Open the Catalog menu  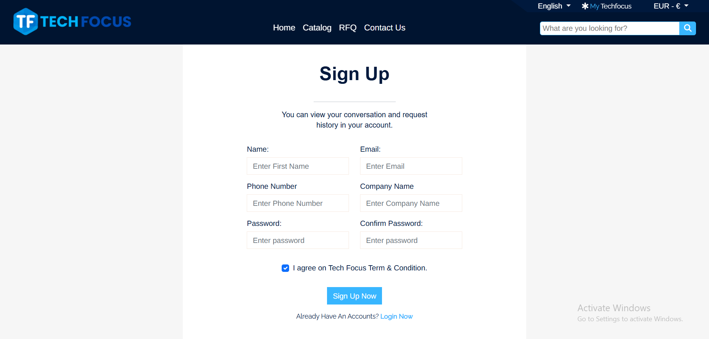coord(317,27)
